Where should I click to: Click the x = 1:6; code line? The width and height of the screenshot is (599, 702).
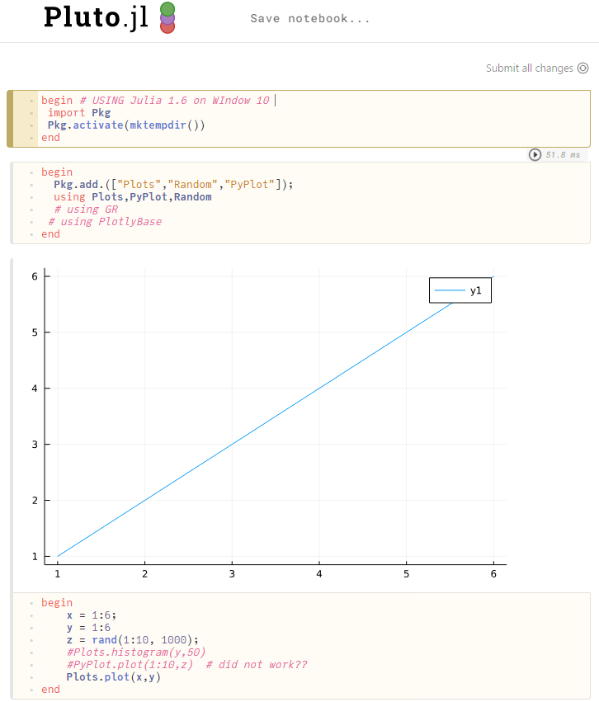(x=92, y=615)
